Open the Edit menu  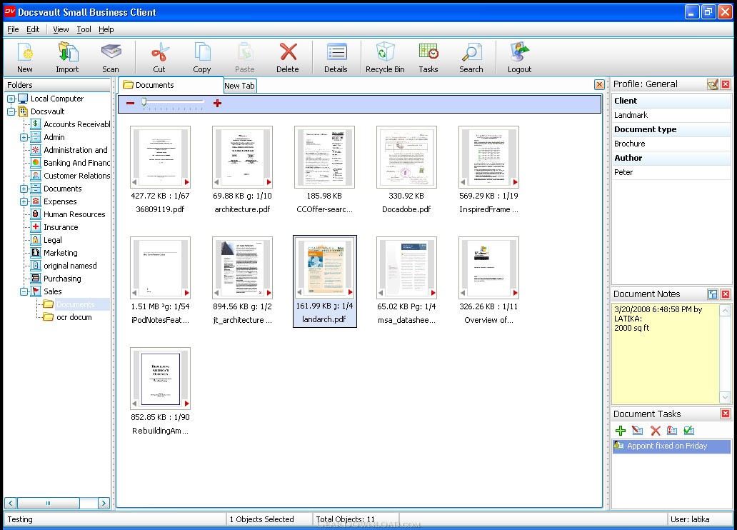tap(33, 29)
